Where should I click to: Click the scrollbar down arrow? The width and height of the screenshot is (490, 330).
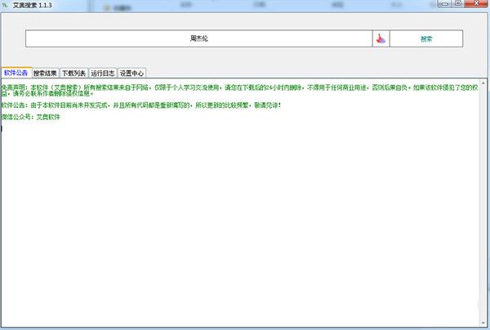click(483, 323)
